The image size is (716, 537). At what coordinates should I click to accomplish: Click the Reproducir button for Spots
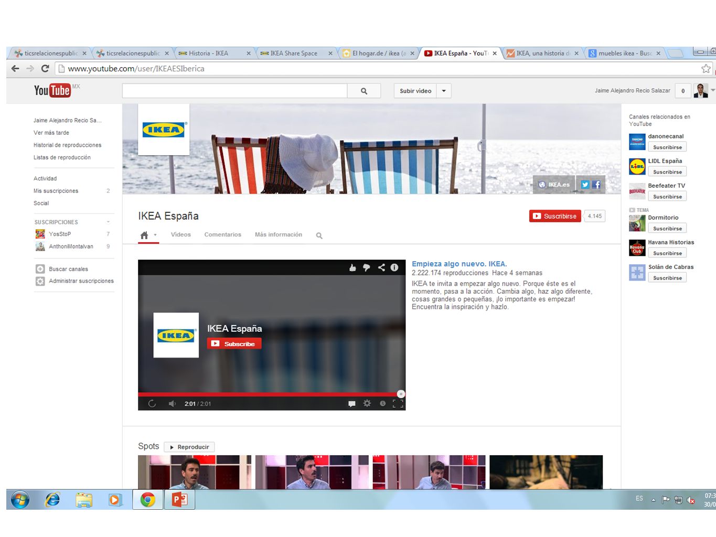[189, 447]
